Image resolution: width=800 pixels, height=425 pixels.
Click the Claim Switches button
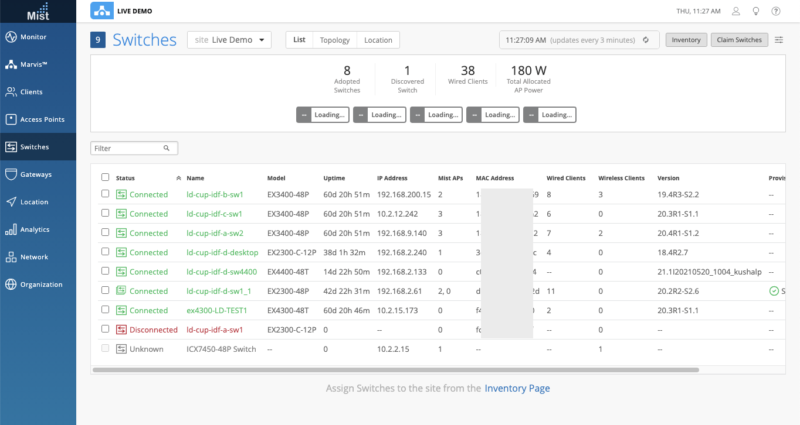point(739,40)
